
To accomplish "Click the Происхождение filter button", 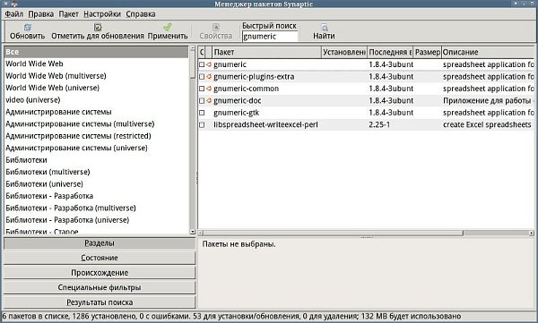I will (x=100, y=273).
